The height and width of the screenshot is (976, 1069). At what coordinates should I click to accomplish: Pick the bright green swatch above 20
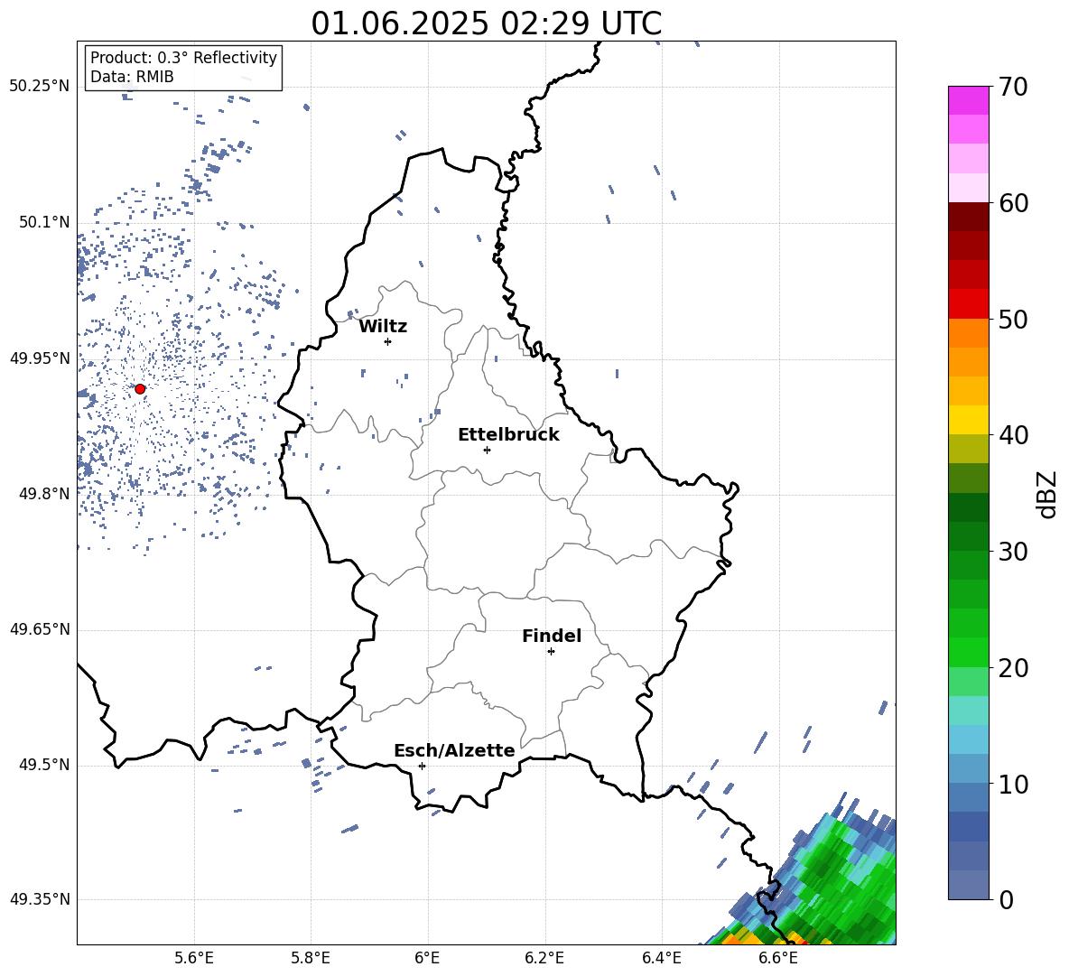point(968,652)
